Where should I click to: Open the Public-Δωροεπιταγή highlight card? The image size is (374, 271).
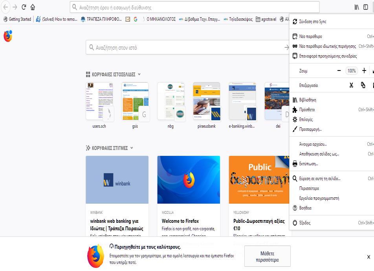point(259,196)
